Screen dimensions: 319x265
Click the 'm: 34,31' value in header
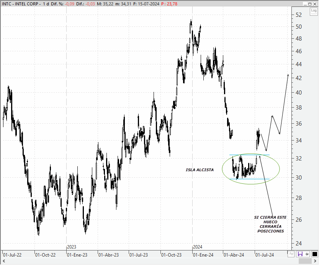coord(123,4)
